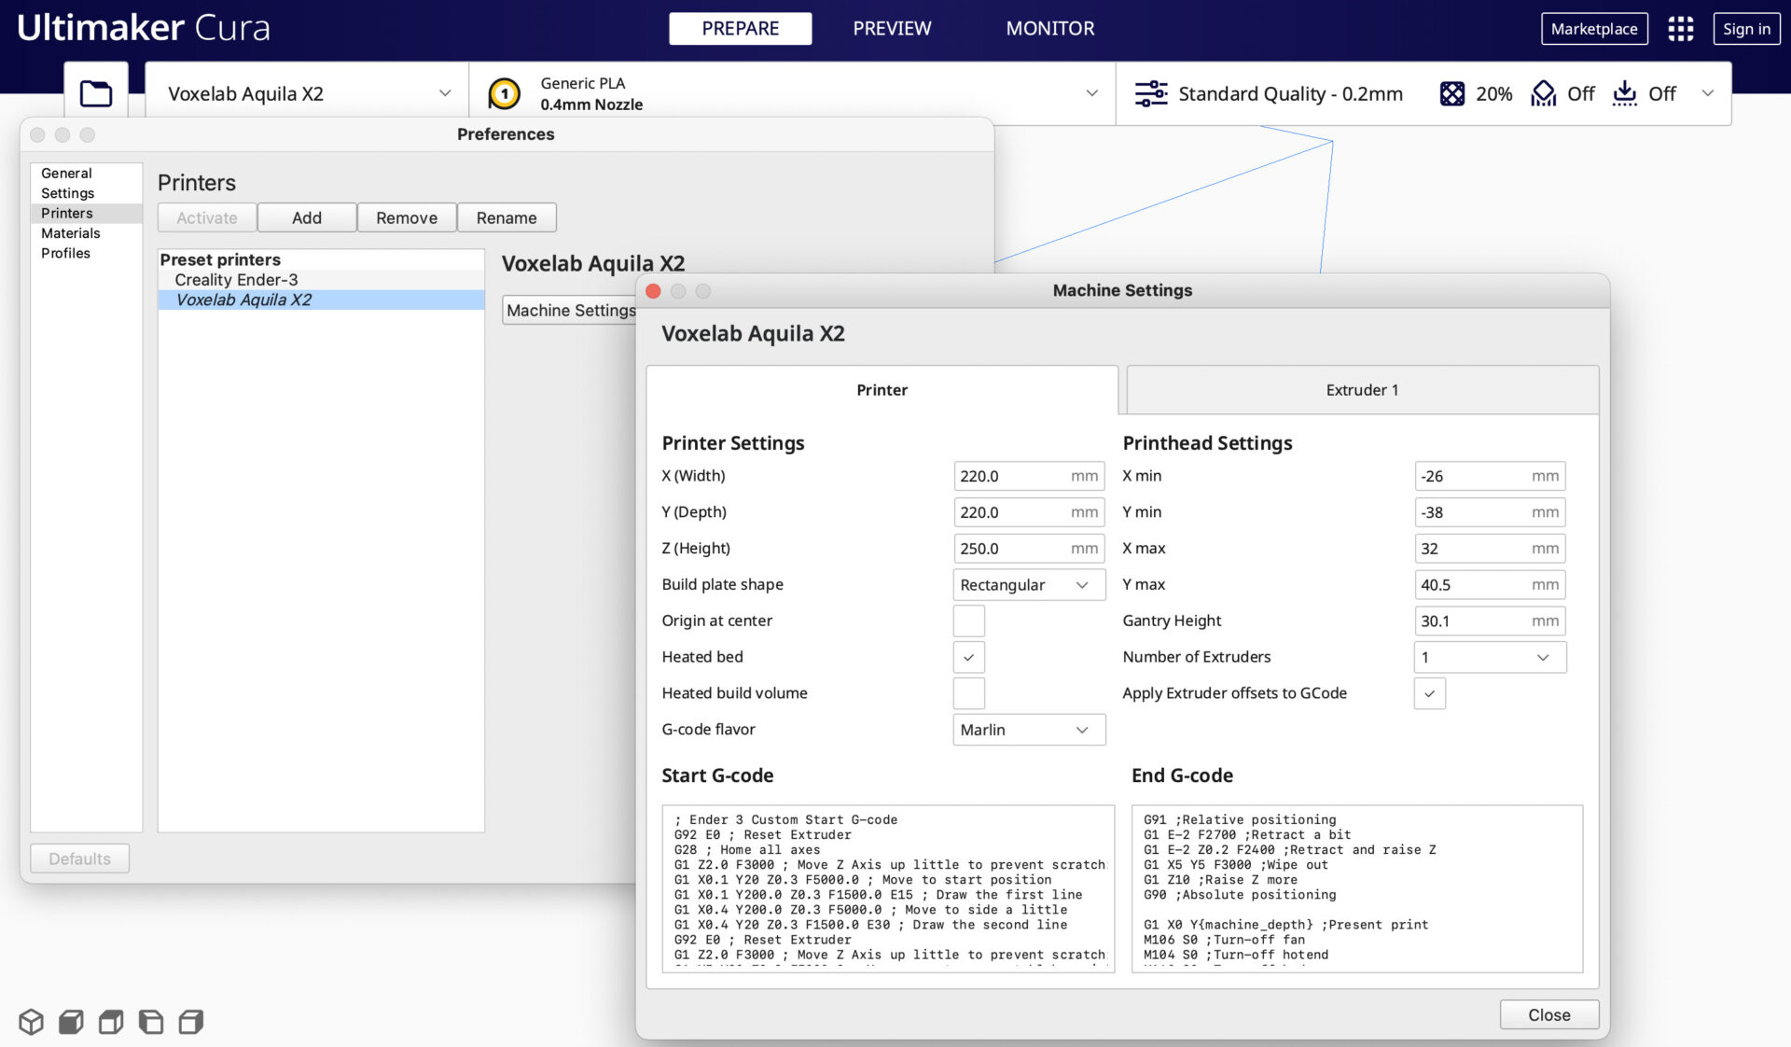The image size is (1791, 1047).
Task: Click the build plate adhesion icon
Action: coord(1624,93)
